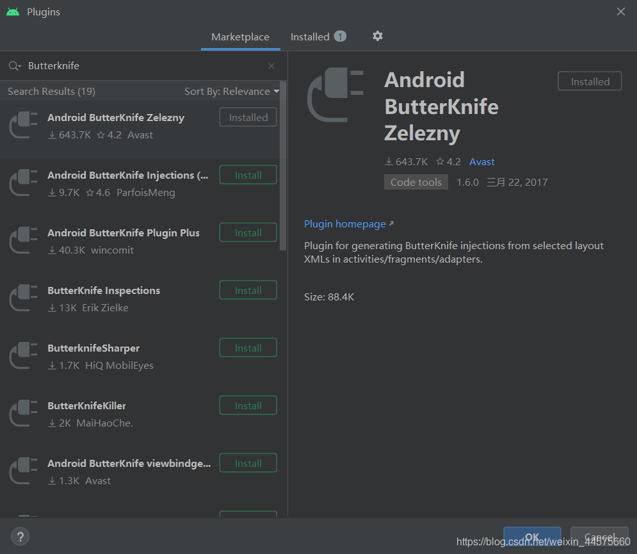Switch to the Marketplace tab
This screenshot has width=637, height=554.
pos(240,37)
